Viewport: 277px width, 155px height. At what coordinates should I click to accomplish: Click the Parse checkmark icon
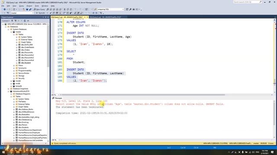click(x=51, y=13)
